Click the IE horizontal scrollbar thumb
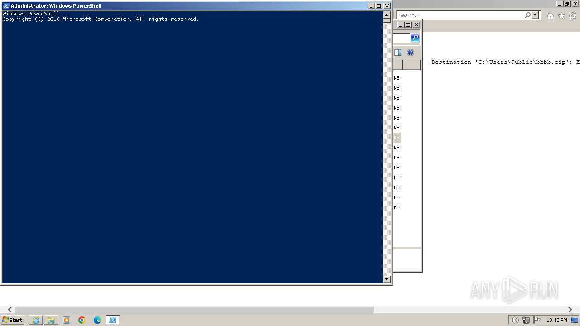580x326 pixels. click(194, 310)
